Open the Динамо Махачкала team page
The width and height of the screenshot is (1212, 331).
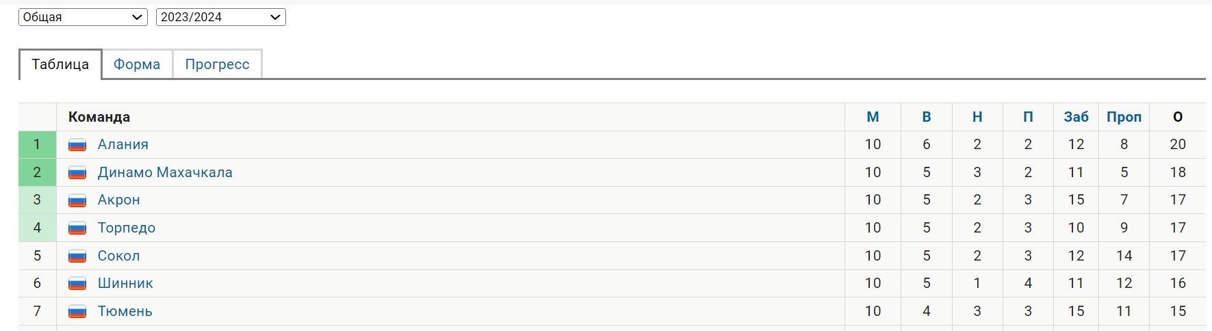click(x=165, y=172)
